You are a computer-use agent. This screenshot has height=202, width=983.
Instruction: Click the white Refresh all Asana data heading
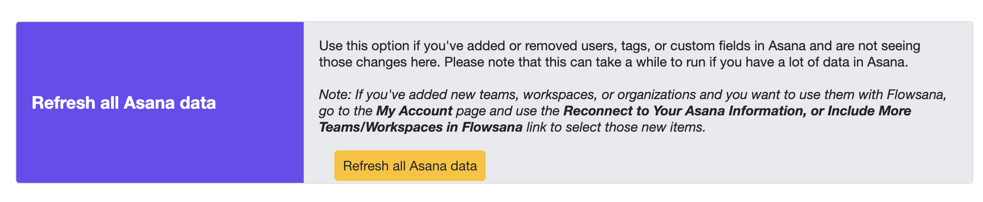[124, 103]
